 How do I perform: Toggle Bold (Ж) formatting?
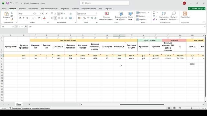pyautogui.click(x=20, y=18)
